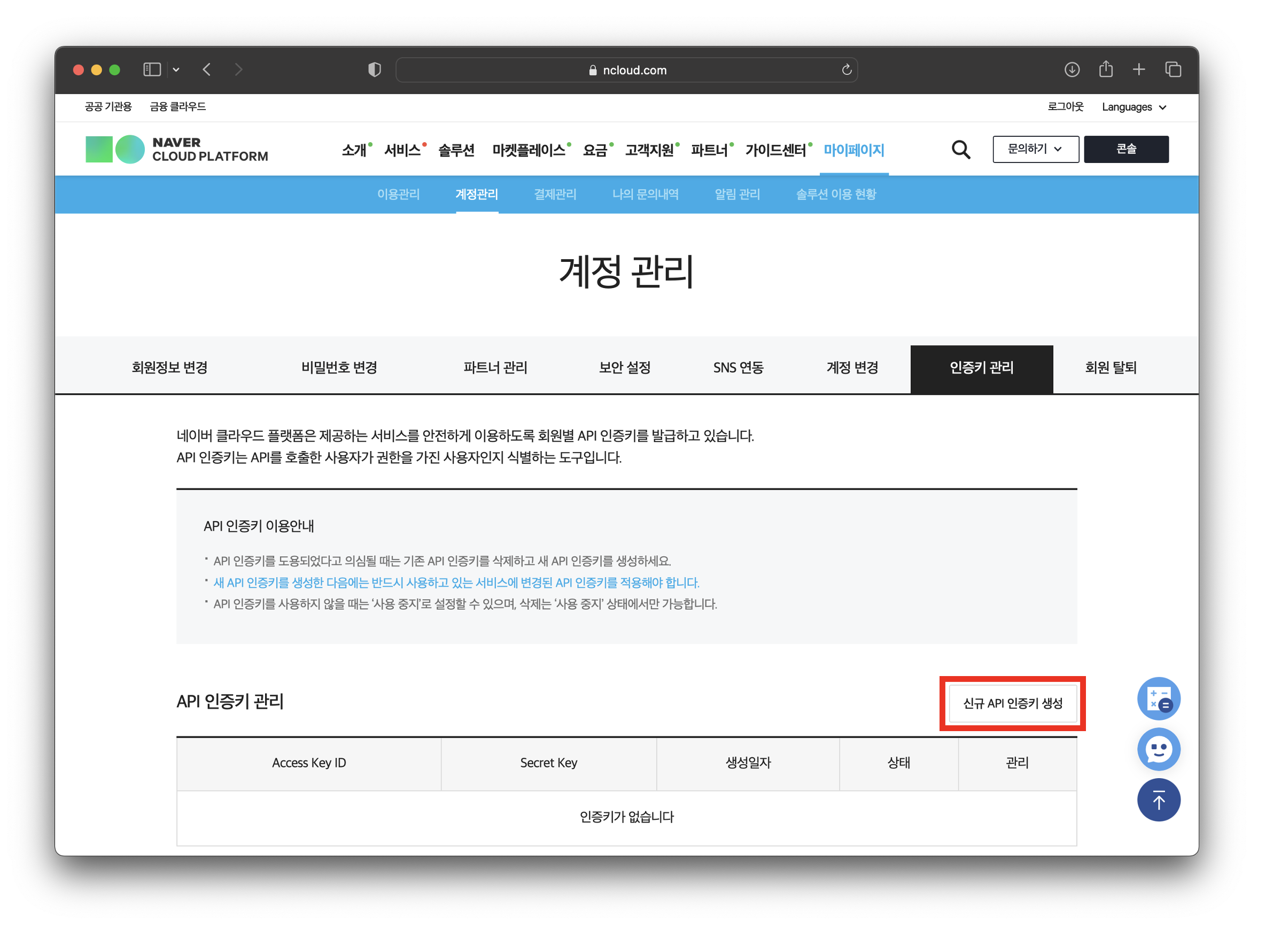Viewport: 1273px width, 931px height.
Task: Open the chatbot smiley icon
Action: point(1158,748)
